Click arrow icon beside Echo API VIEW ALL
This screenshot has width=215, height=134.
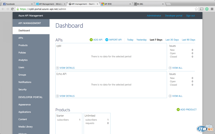(170, 96)
